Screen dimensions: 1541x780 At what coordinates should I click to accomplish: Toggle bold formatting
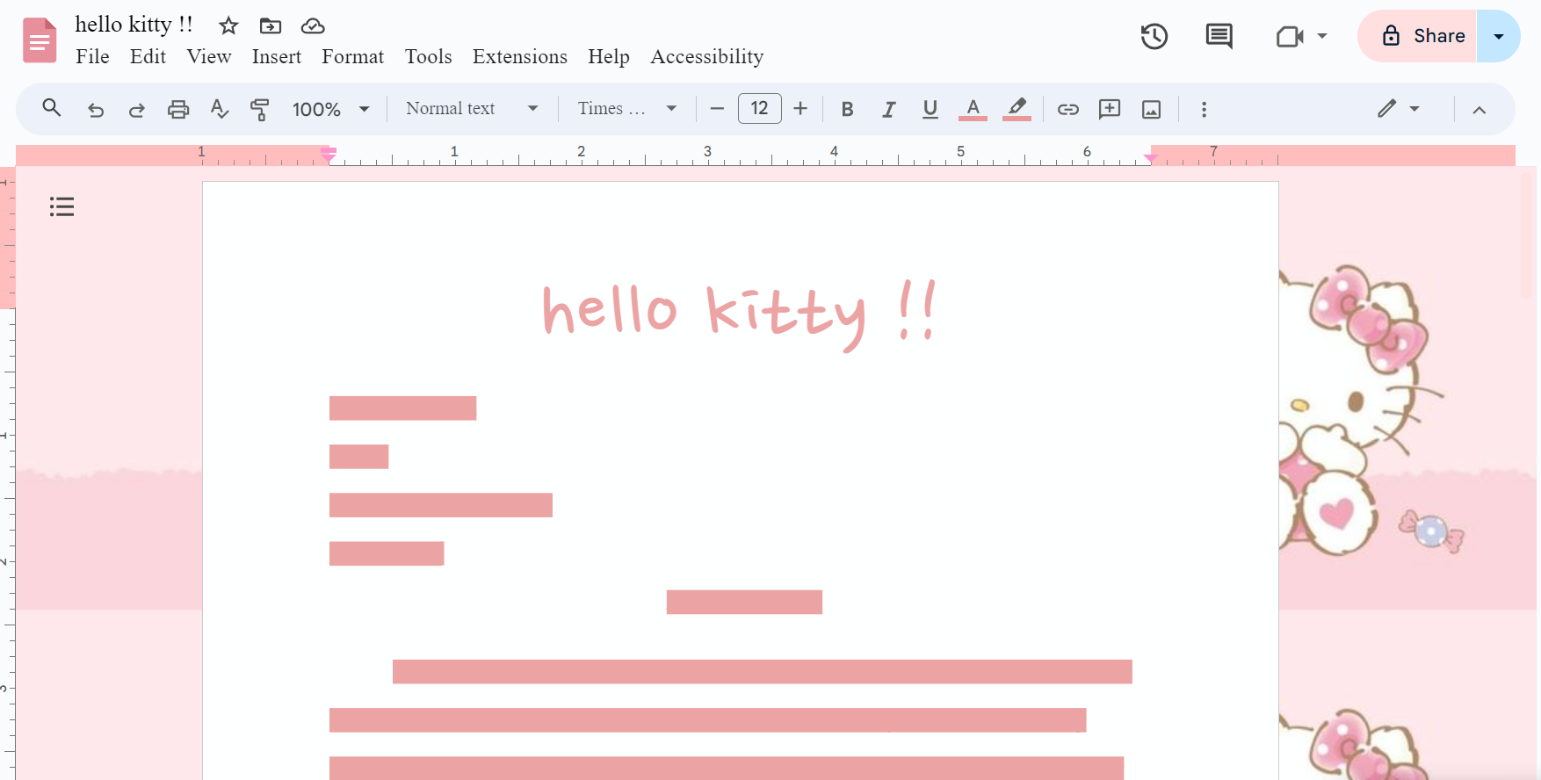(x=847, y=109)
